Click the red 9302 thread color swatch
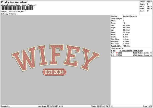 tap(117, 53)
